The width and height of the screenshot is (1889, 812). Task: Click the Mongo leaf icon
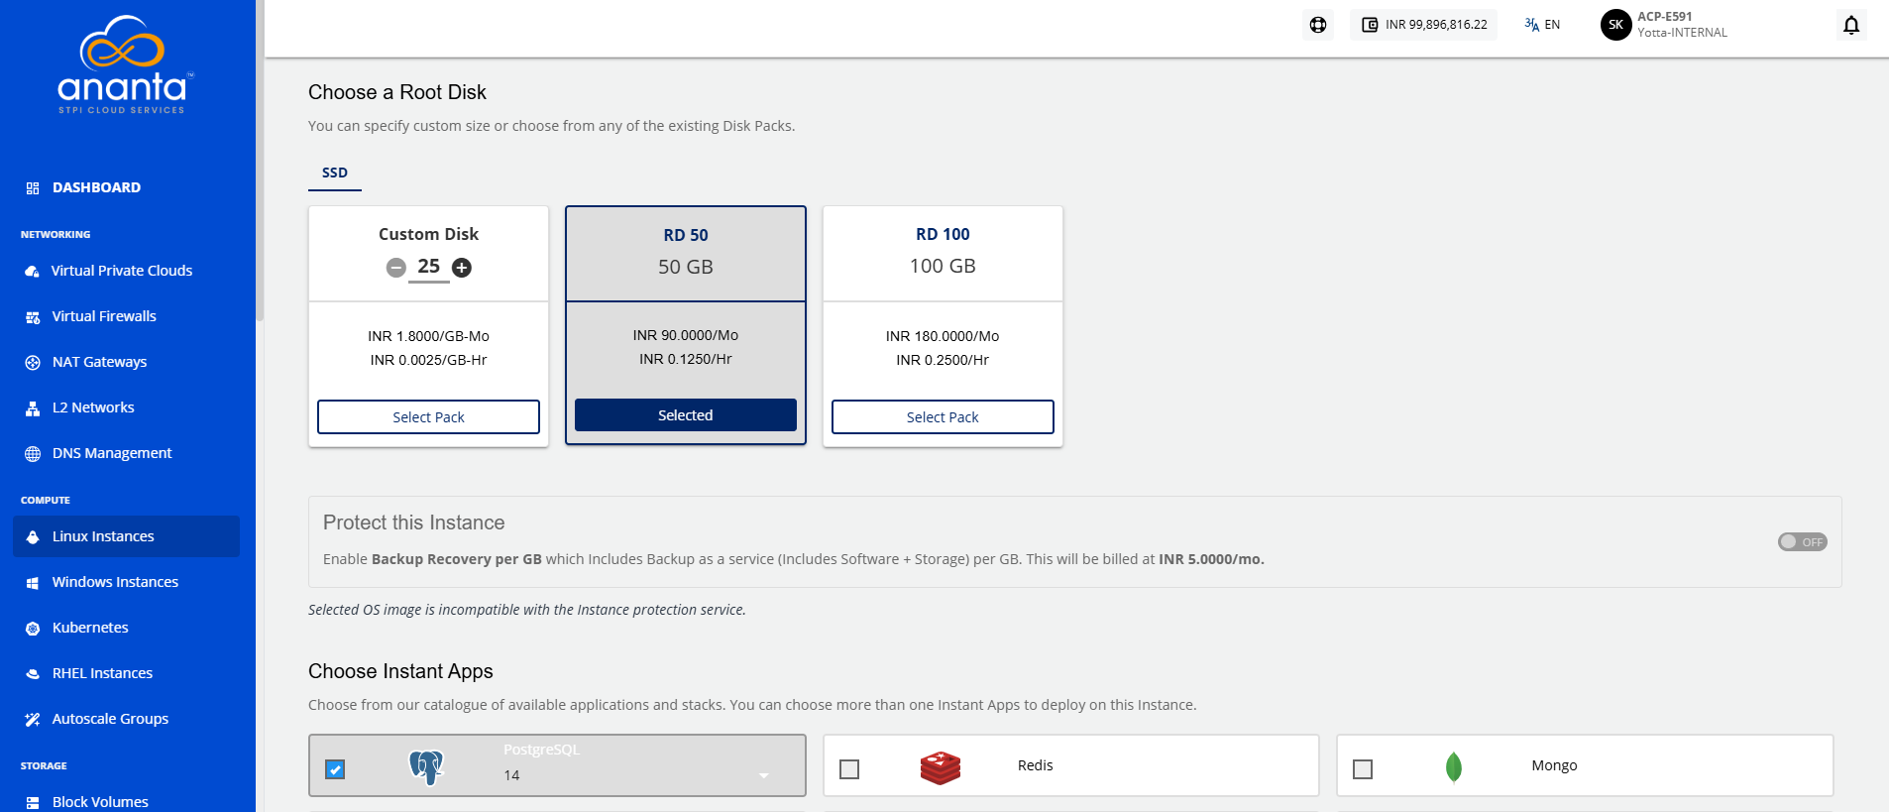[1454, 767]
